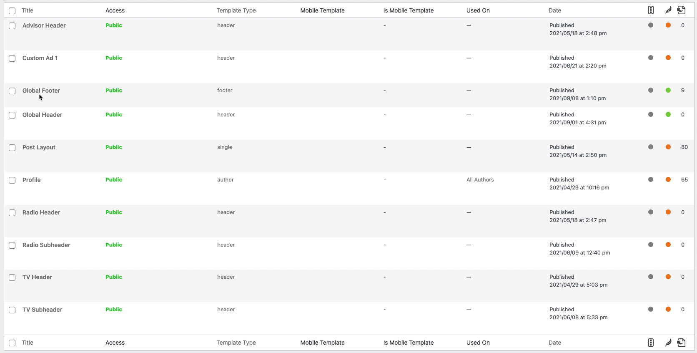Viewport: 697px width, 353px height.
Task: Sort by the Date column header at top
Action: coord(555,10)
